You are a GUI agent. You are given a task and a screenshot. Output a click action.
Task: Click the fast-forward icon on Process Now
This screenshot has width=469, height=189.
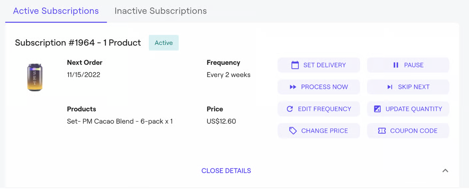(293, 87)
